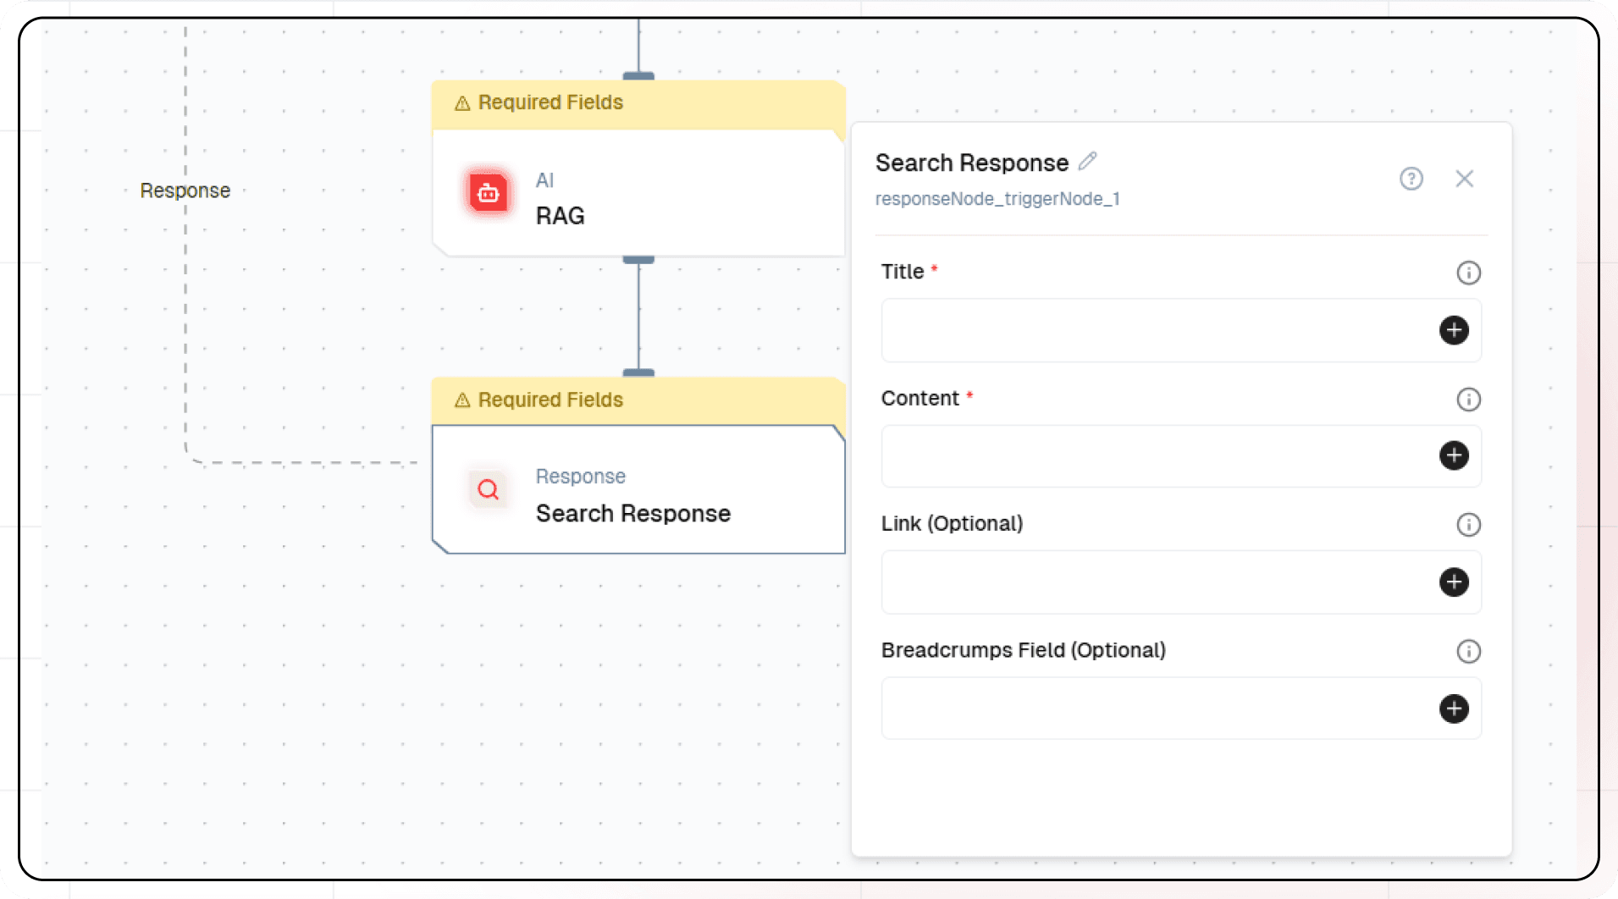1618x899 pixels.
Task: Add a variable to Breadcrumps Field
Action: [1454, 709]
